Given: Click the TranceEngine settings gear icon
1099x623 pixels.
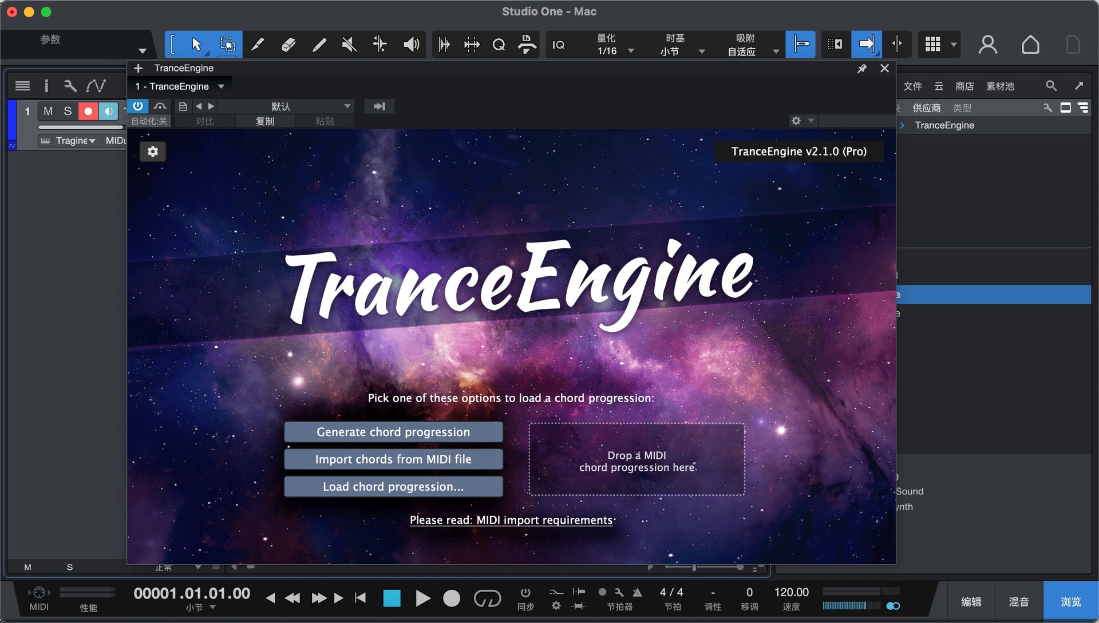Looking at the screenshot, I should [153, 152].
